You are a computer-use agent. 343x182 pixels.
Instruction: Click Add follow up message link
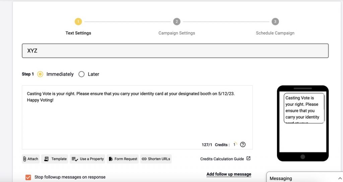(x=229, y=174)
